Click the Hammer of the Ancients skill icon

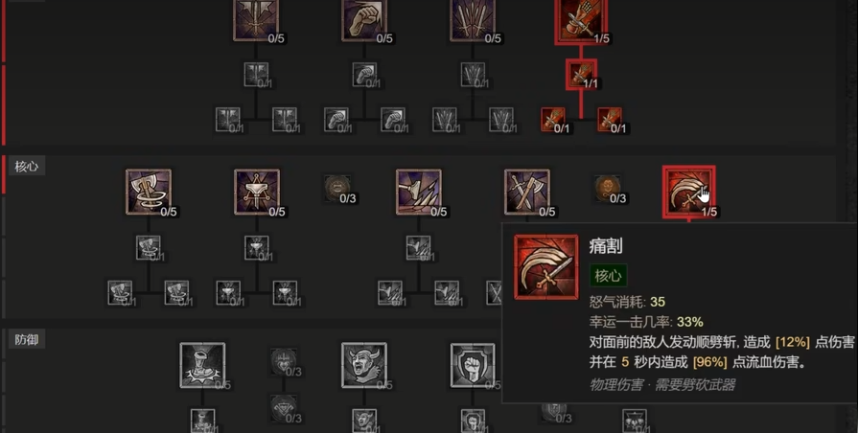point(257,192)
